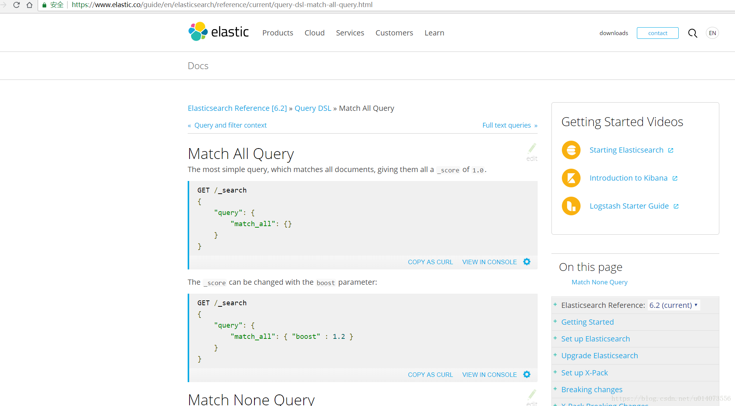
Task: View the boost snippet in Console
Action: (490, 375)
